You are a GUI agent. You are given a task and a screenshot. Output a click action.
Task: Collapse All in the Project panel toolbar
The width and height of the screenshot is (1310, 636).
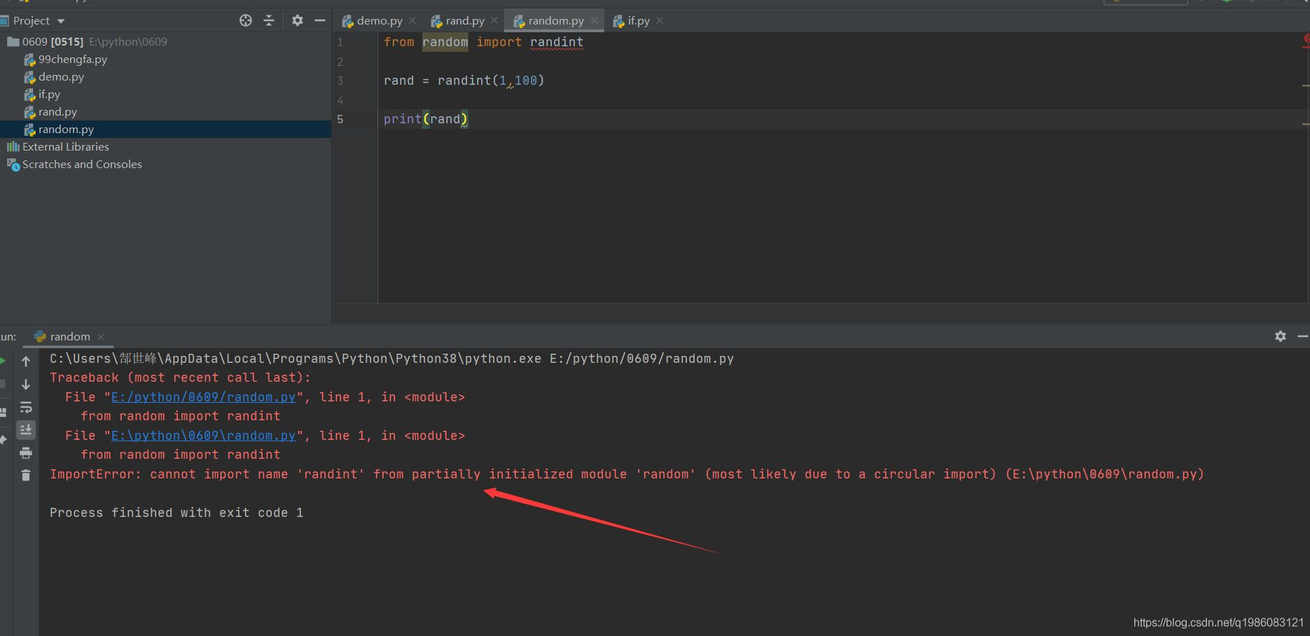click(269, 20)
